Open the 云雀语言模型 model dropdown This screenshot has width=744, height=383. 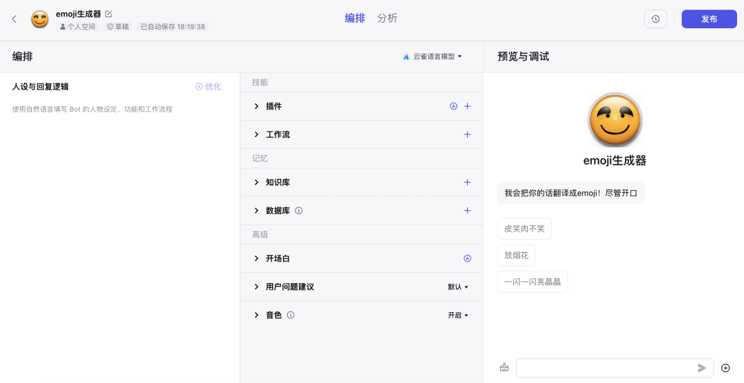coord(432,56)
